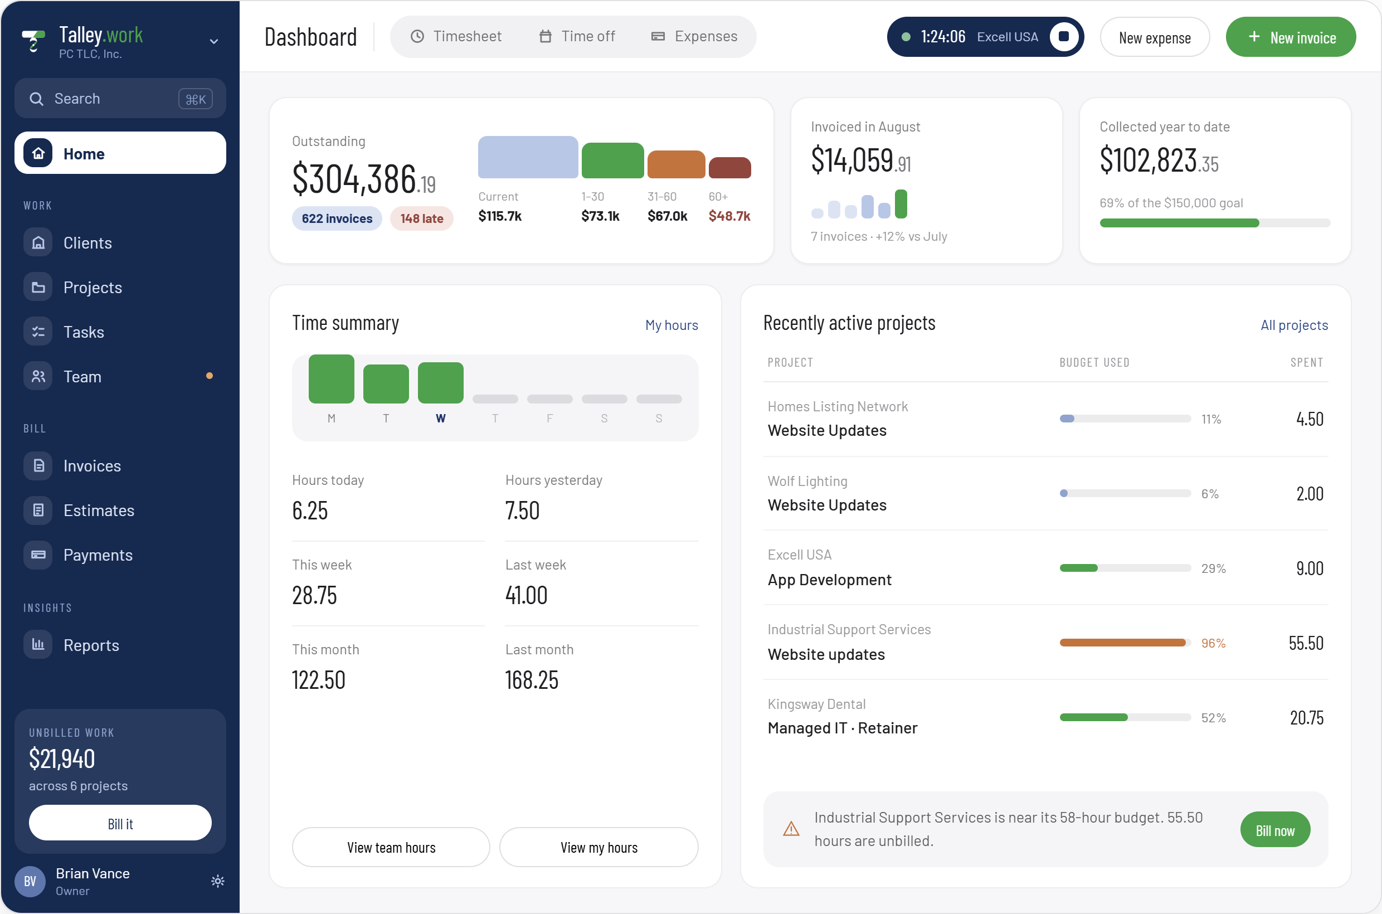
Task: Open the Clients menu label
Action: pos(87,242)
